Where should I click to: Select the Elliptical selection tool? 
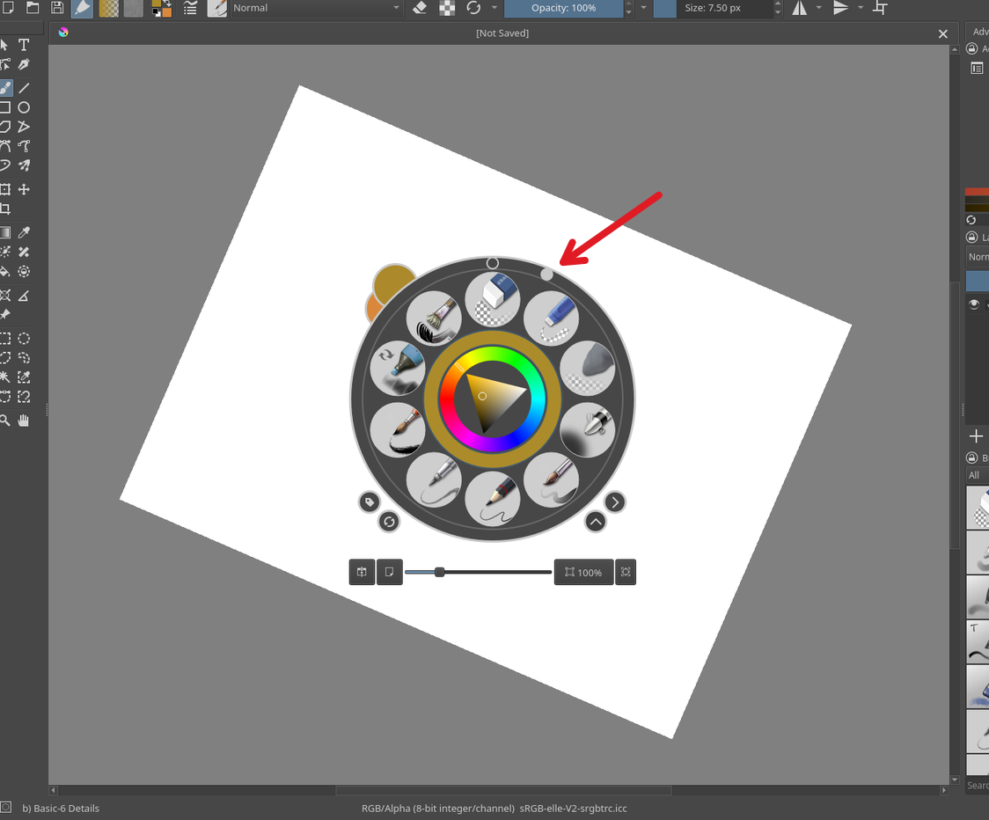(x=24, y=339)
